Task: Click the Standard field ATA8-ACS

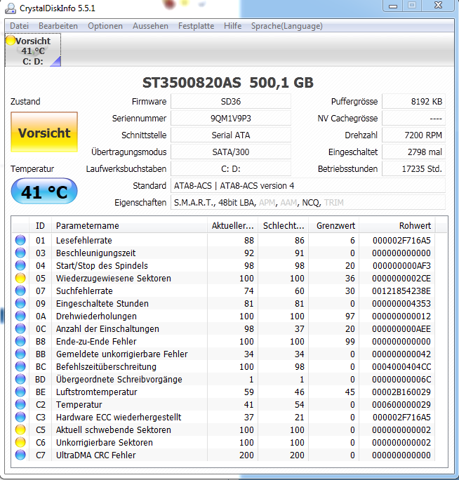Action: (x=307, y=185)
